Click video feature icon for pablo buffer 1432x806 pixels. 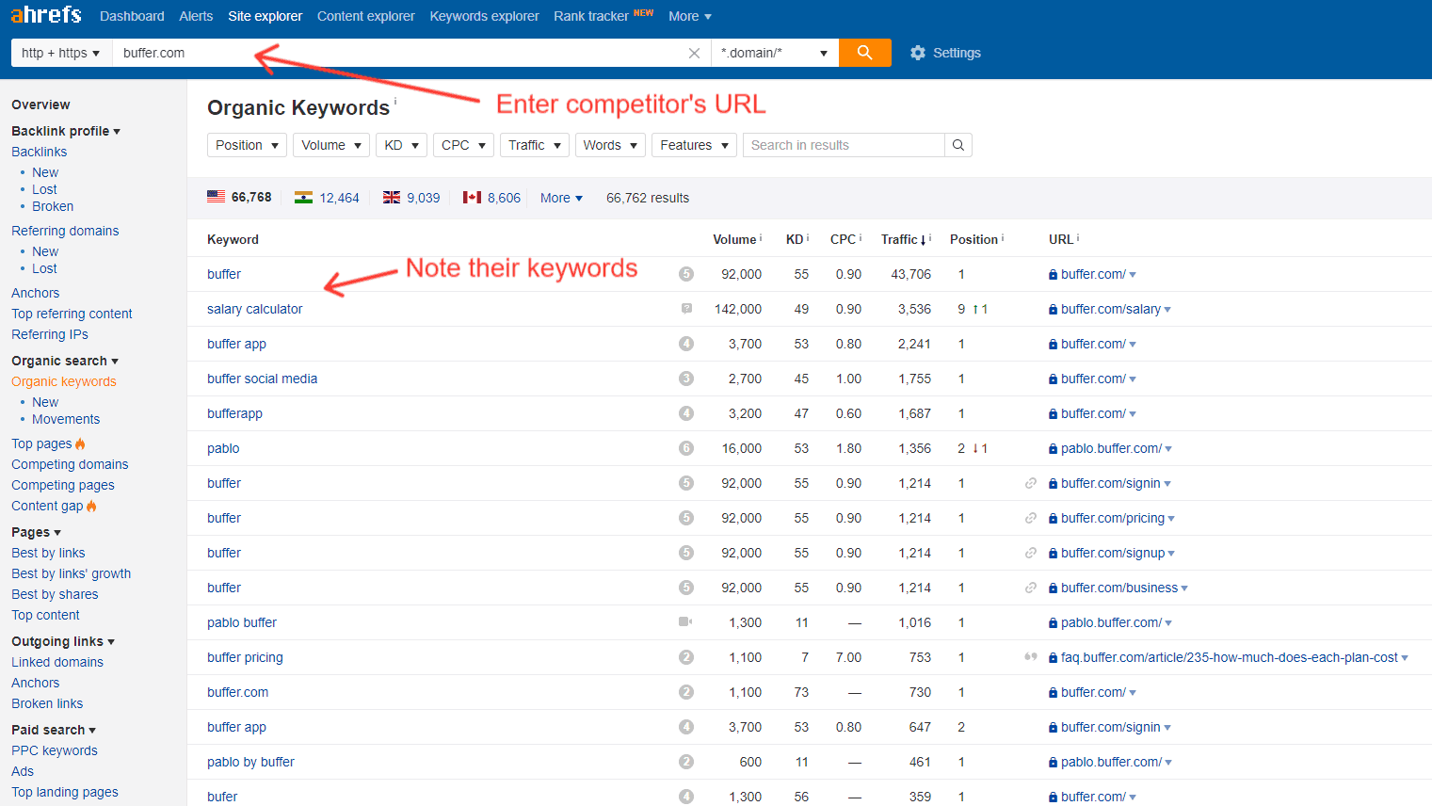click(685, 622)
